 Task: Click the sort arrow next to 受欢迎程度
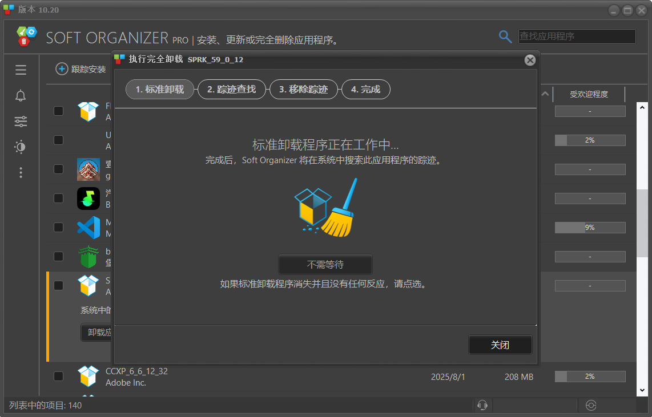[545, 94]
